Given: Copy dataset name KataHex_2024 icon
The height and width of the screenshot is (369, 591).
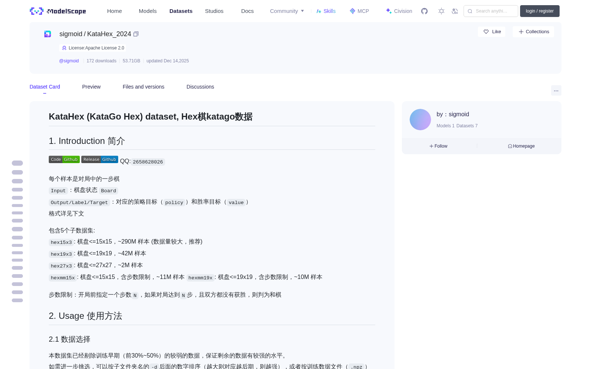Looking at the screenshot, I should point(136,34).
